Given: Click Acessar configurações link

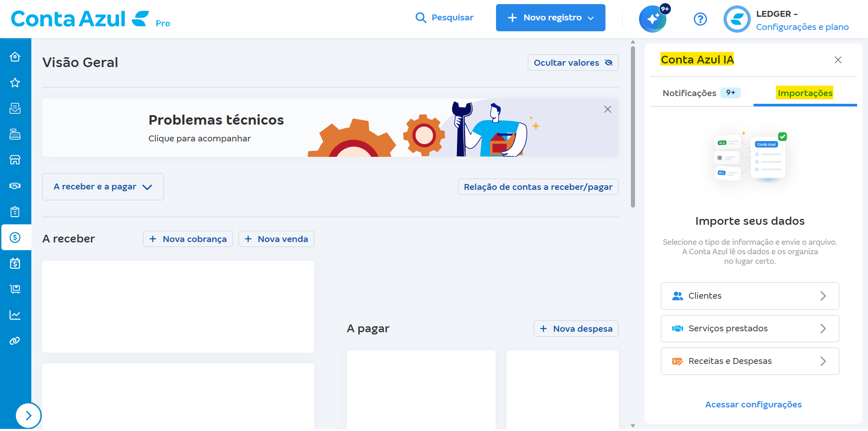Looking at the screenshot, I should [x=753, y=404].
